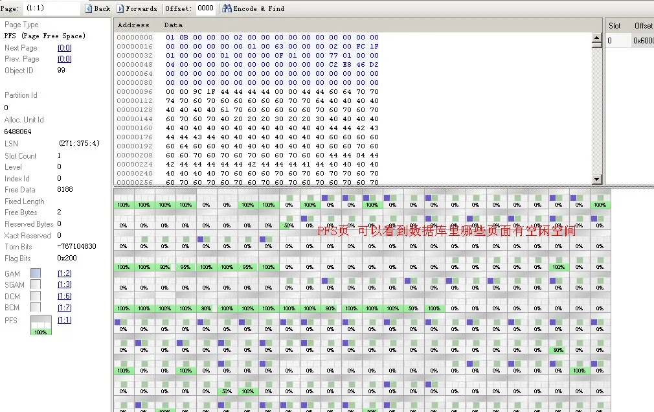Click the Offset input field
This screenshot has height=412, width=654.
click(x=205, y=8)
